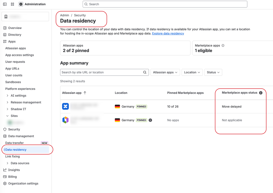Screen dimensions: 273x193
Task: Click the Showing 2 results text
Action: pos(72,81)
